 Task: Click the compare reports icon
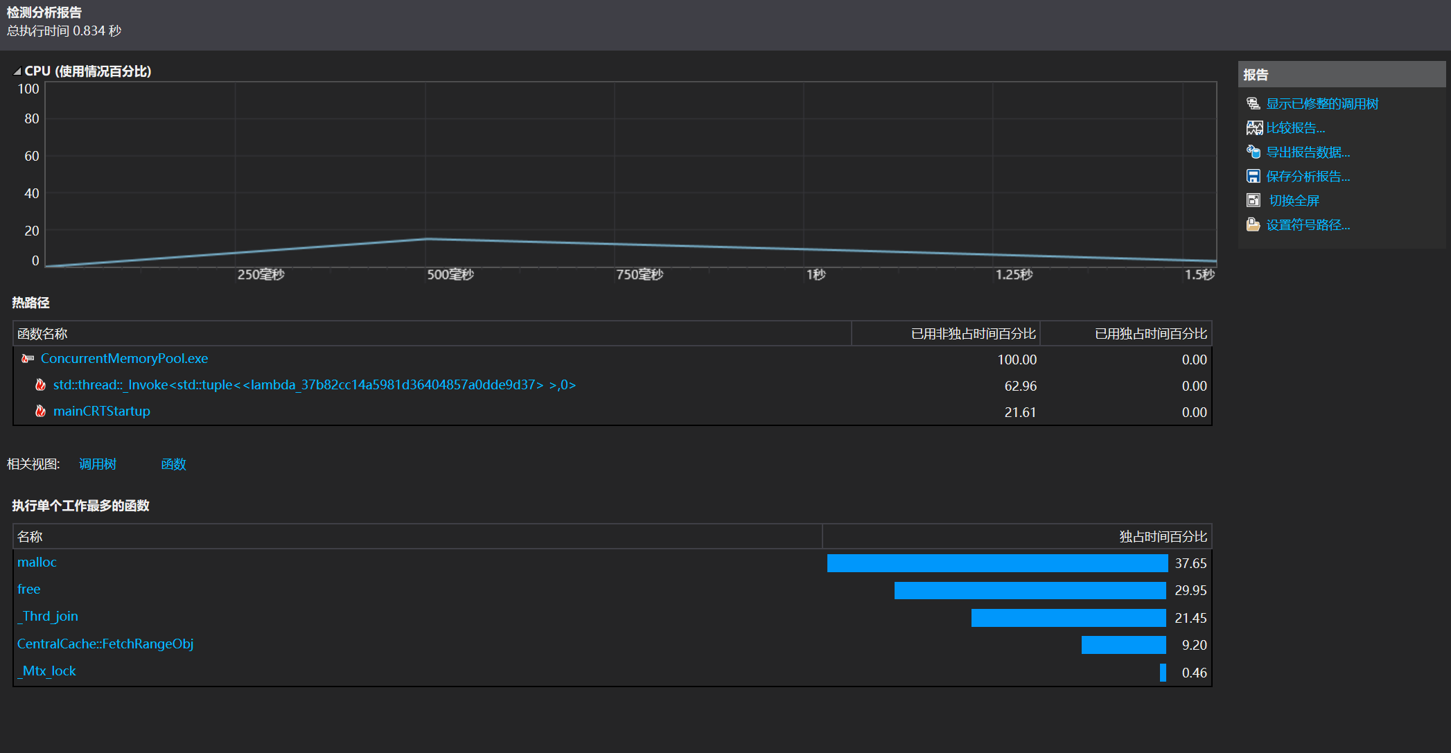point(1254,128)
